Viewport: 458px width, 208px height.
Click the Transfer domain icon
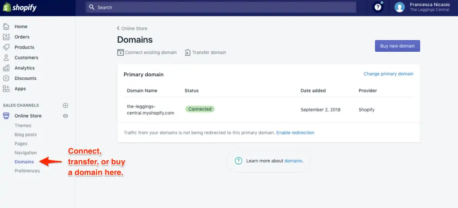click(x=187, y=52)
